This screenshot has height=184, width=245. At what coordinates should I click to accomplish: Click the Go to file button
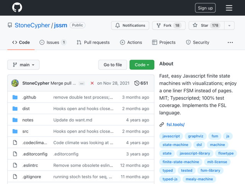[113, 65]
